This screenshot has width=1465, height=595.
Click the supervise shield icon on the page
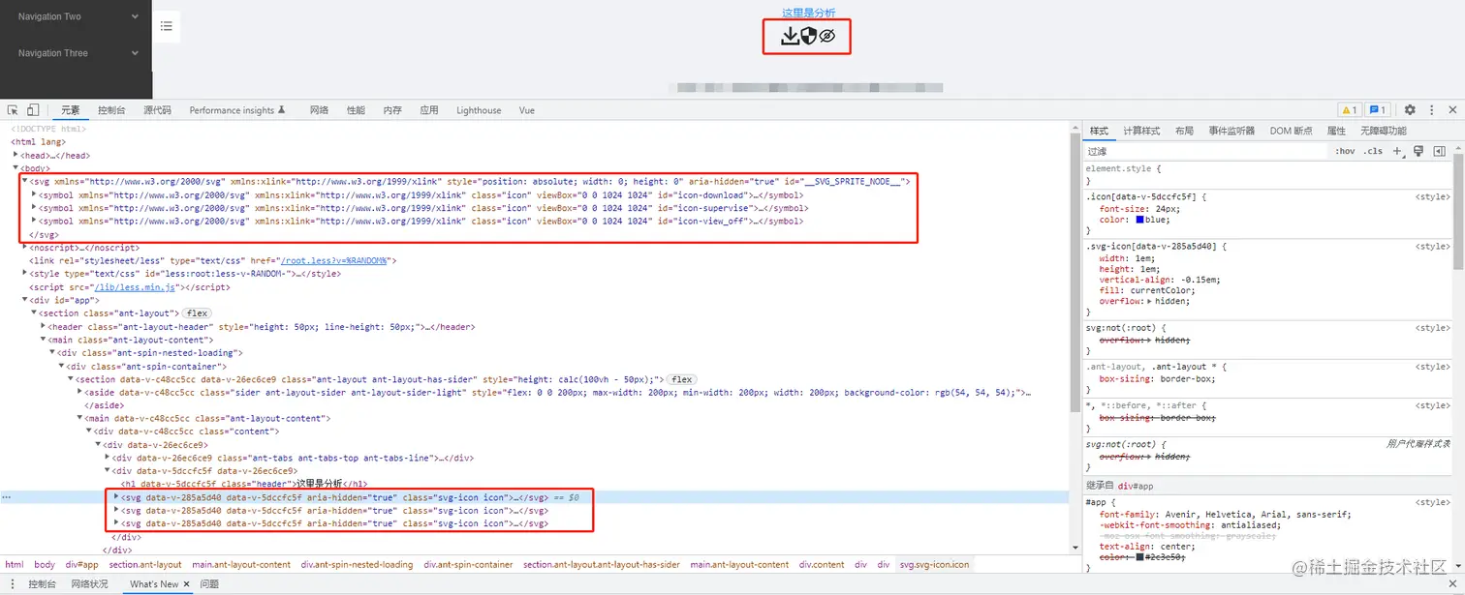tap(808, 36)
